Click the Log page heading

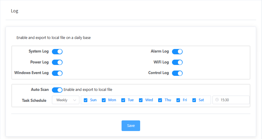14,11
